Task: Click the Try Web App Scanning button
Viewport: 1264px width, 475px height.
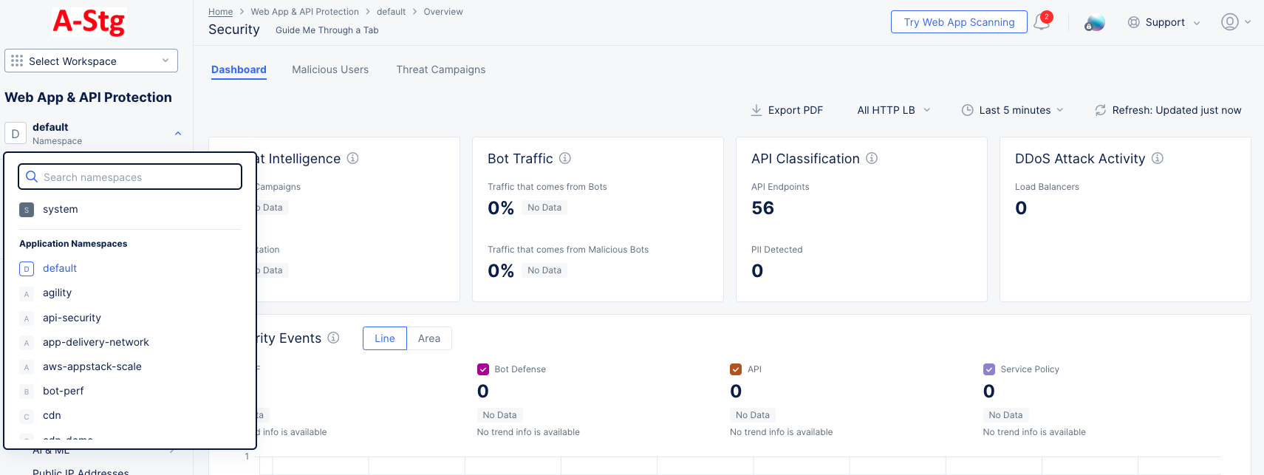Action: coord(959,22)
